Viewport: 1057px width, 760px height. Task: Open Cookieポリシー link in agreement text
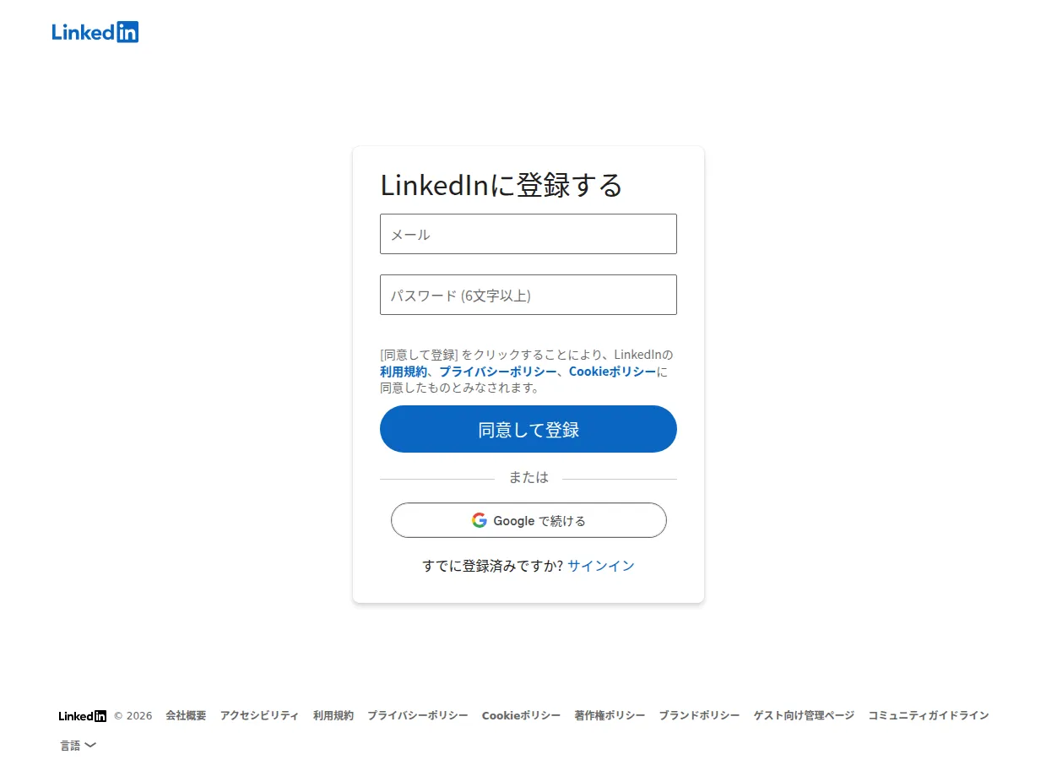point(612,372)
